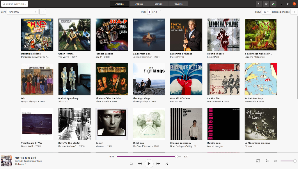Adjust the volume slider
Image resolution: width=298 pixels, height=169 pixels.
(x=288, y=161)
